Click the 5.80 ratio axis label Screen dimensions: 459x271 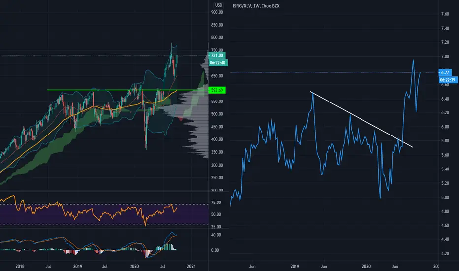pos(445,140)
